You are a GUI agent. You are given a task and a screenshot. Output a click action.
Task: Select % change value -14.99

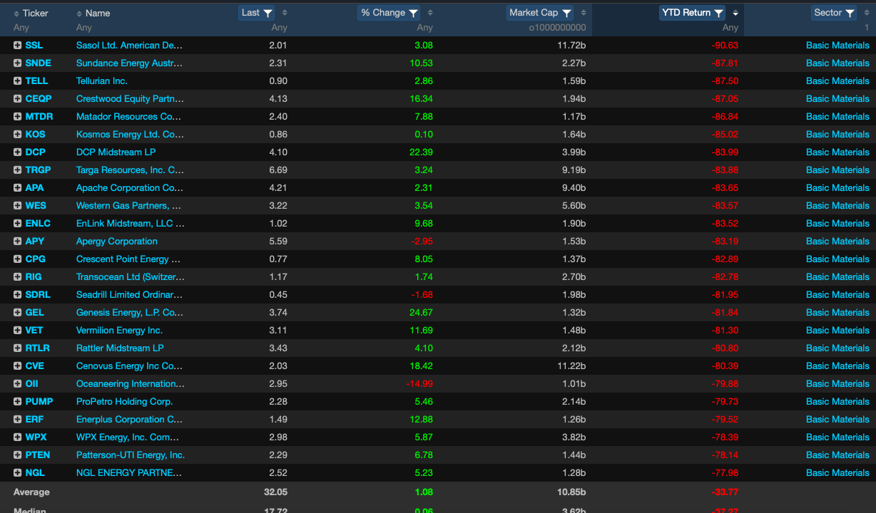pos(419,383)
